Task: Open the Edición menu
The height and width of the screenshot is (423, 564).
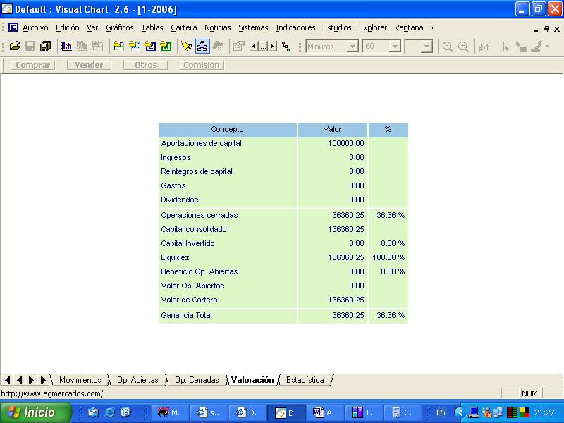Action: pyautogui.click(x=67, y=27)
